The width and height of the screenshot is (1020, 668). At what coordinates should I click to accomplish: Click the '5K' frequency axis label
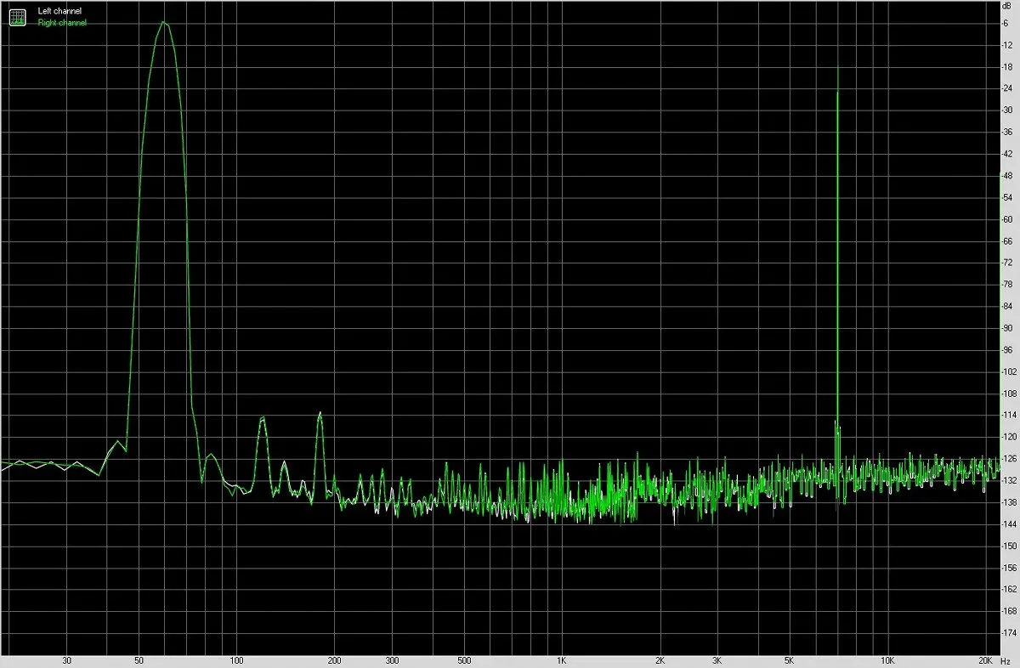[790, 660]
